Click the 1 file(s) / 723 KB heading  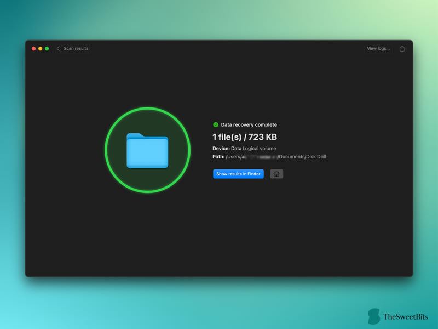tap(245, 137)
